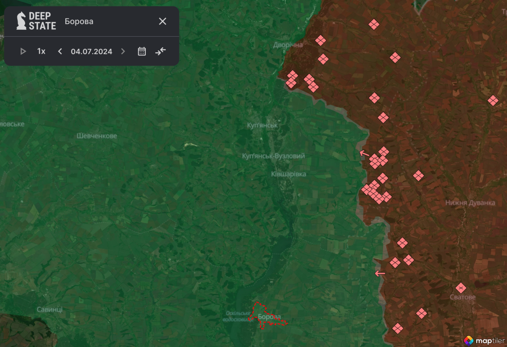Click the attack arrow northwest of Сватове
Screen dimensions: 507x347
(380, 273)
